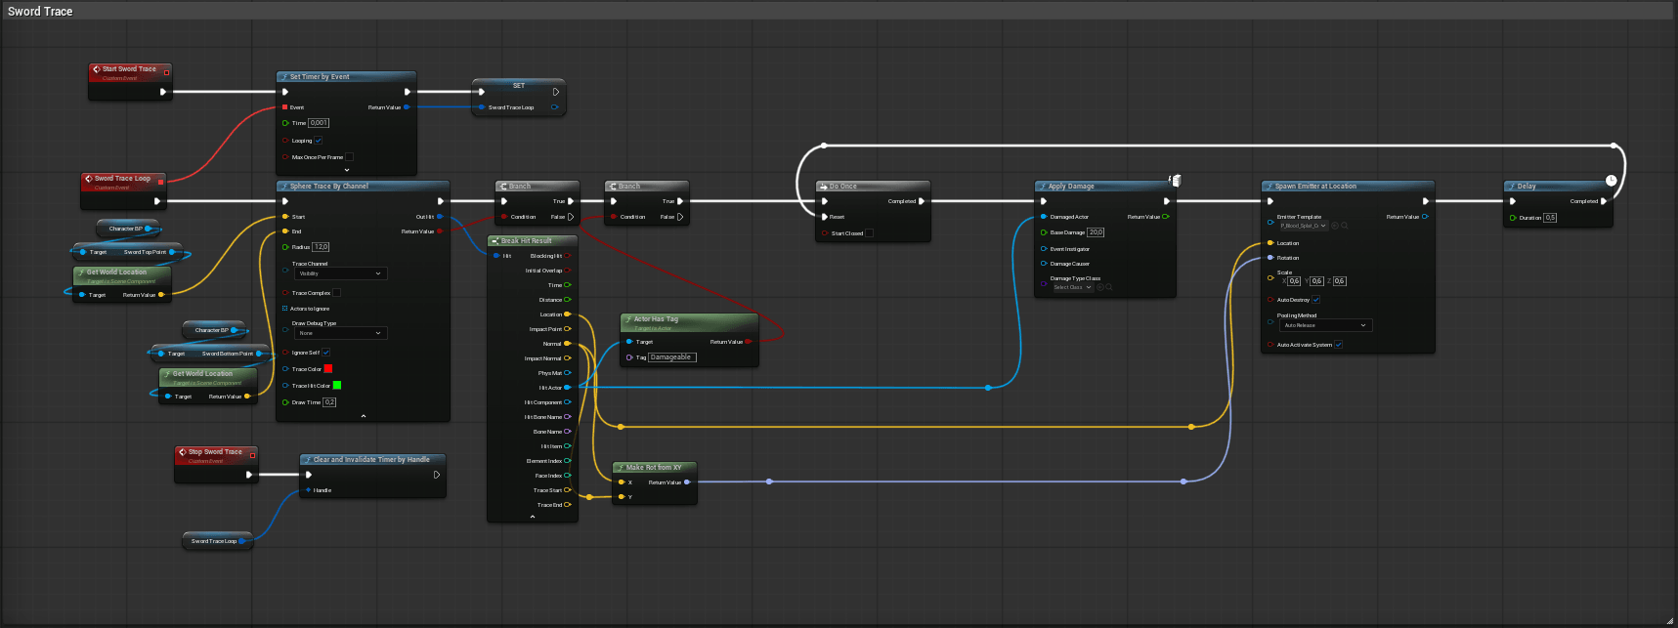Click the Delay node latent clock icon

click(1611, 181)
